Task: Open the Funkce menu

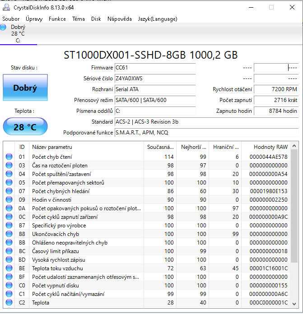Action: coord(57,19)
